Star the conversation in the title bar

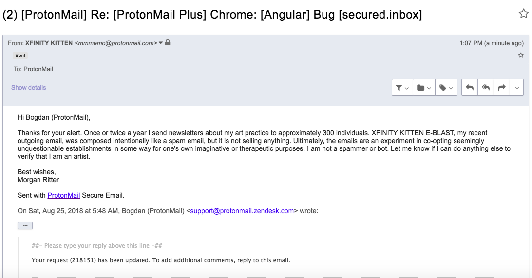[524, 14]
